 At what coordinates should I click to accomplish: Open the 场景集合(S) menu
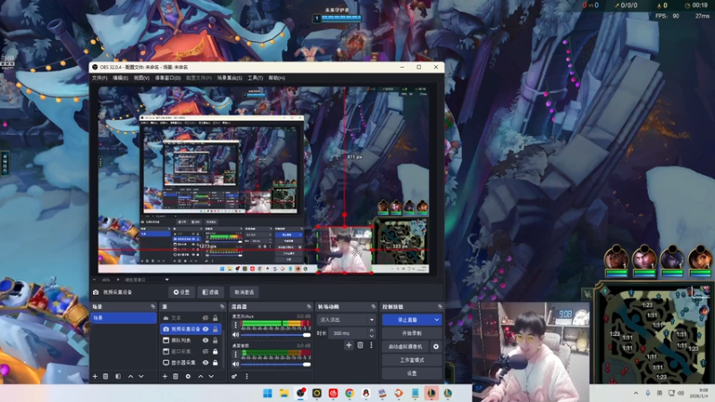(230, 78)
